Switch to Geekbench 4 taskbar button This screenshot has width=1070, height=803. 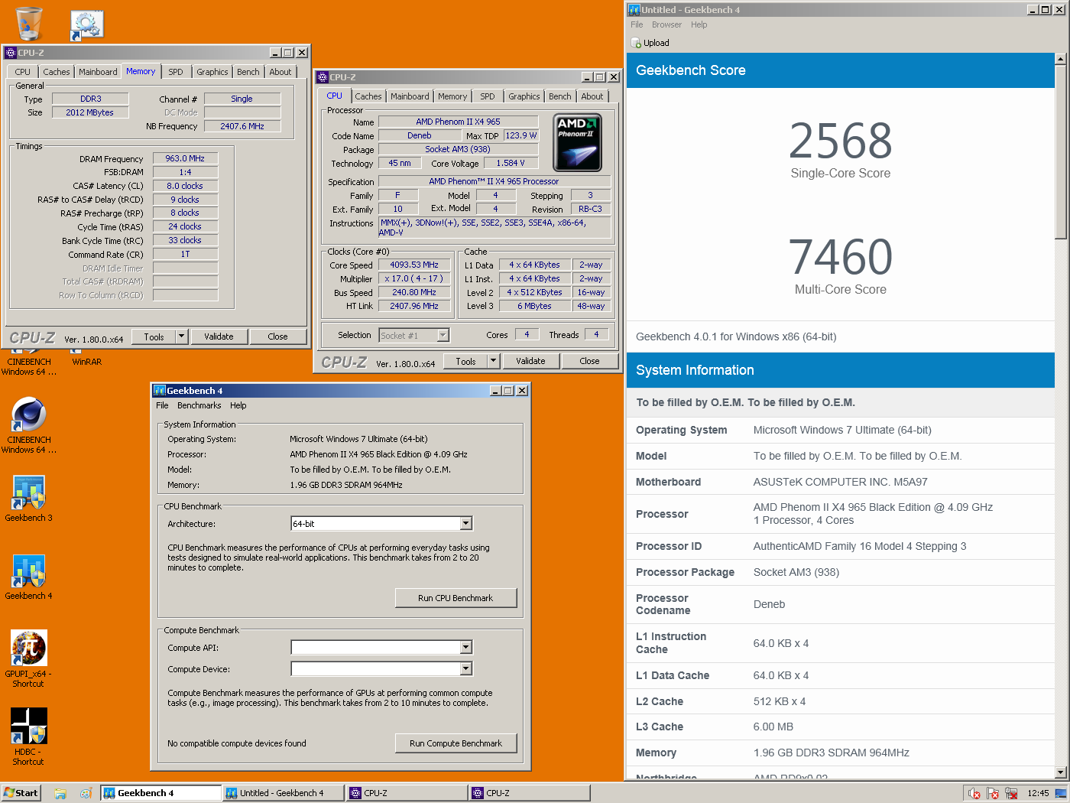pyautogui.click(x=161, y=793)
